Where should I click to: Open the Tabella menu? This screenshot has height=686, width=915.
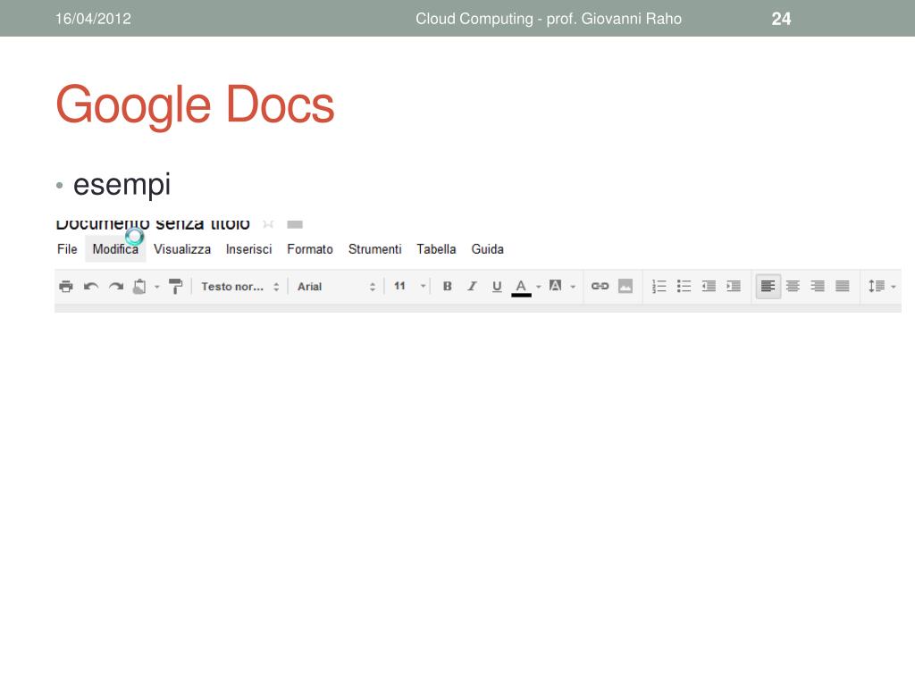tap(436, 249)
